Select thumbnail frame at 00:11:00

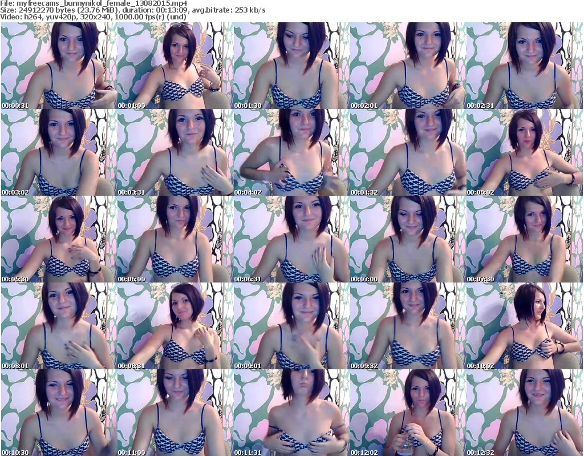(x=175, y=413)
